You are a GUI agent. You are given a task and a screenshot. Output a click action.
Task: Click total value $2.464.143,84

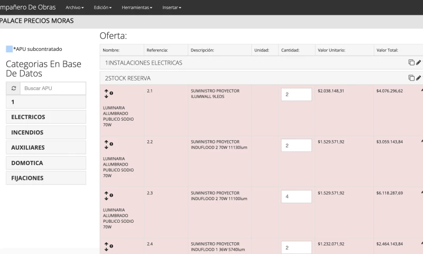point(390,244)
